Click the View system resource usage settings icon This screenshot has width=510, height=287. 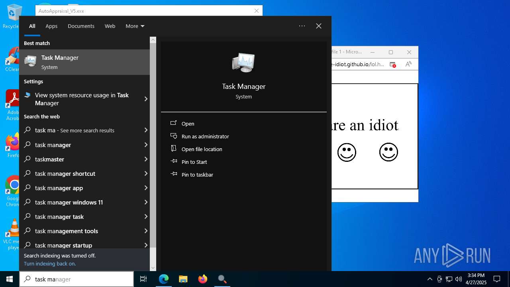point(27,95)
